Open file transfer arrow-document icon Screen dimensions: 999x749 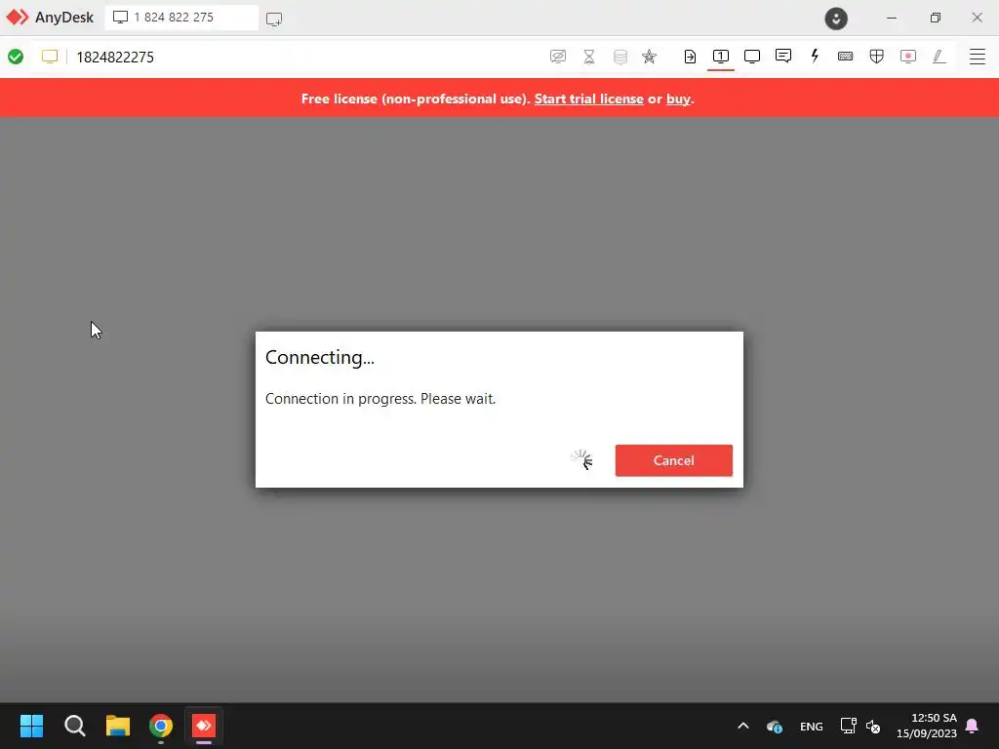[690, 57]
